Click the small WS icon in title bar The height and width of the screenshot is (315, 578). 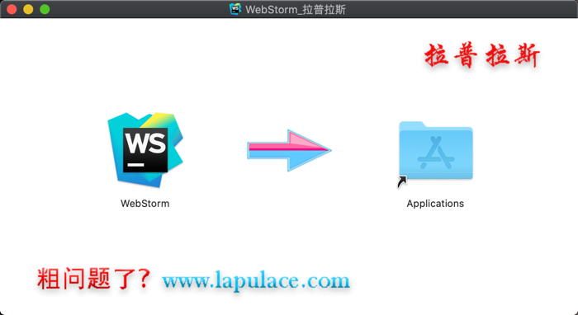[235, 9]
